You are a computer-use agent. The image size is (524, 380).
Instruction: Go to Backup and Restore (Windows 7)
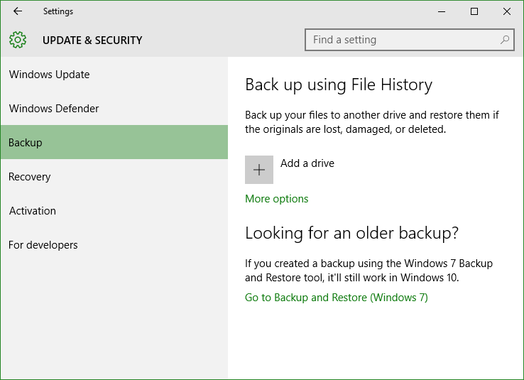click(336, 298)
